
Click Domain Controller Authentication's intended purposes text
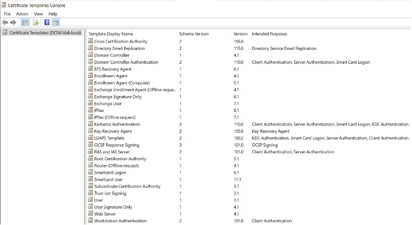(311, 62)
